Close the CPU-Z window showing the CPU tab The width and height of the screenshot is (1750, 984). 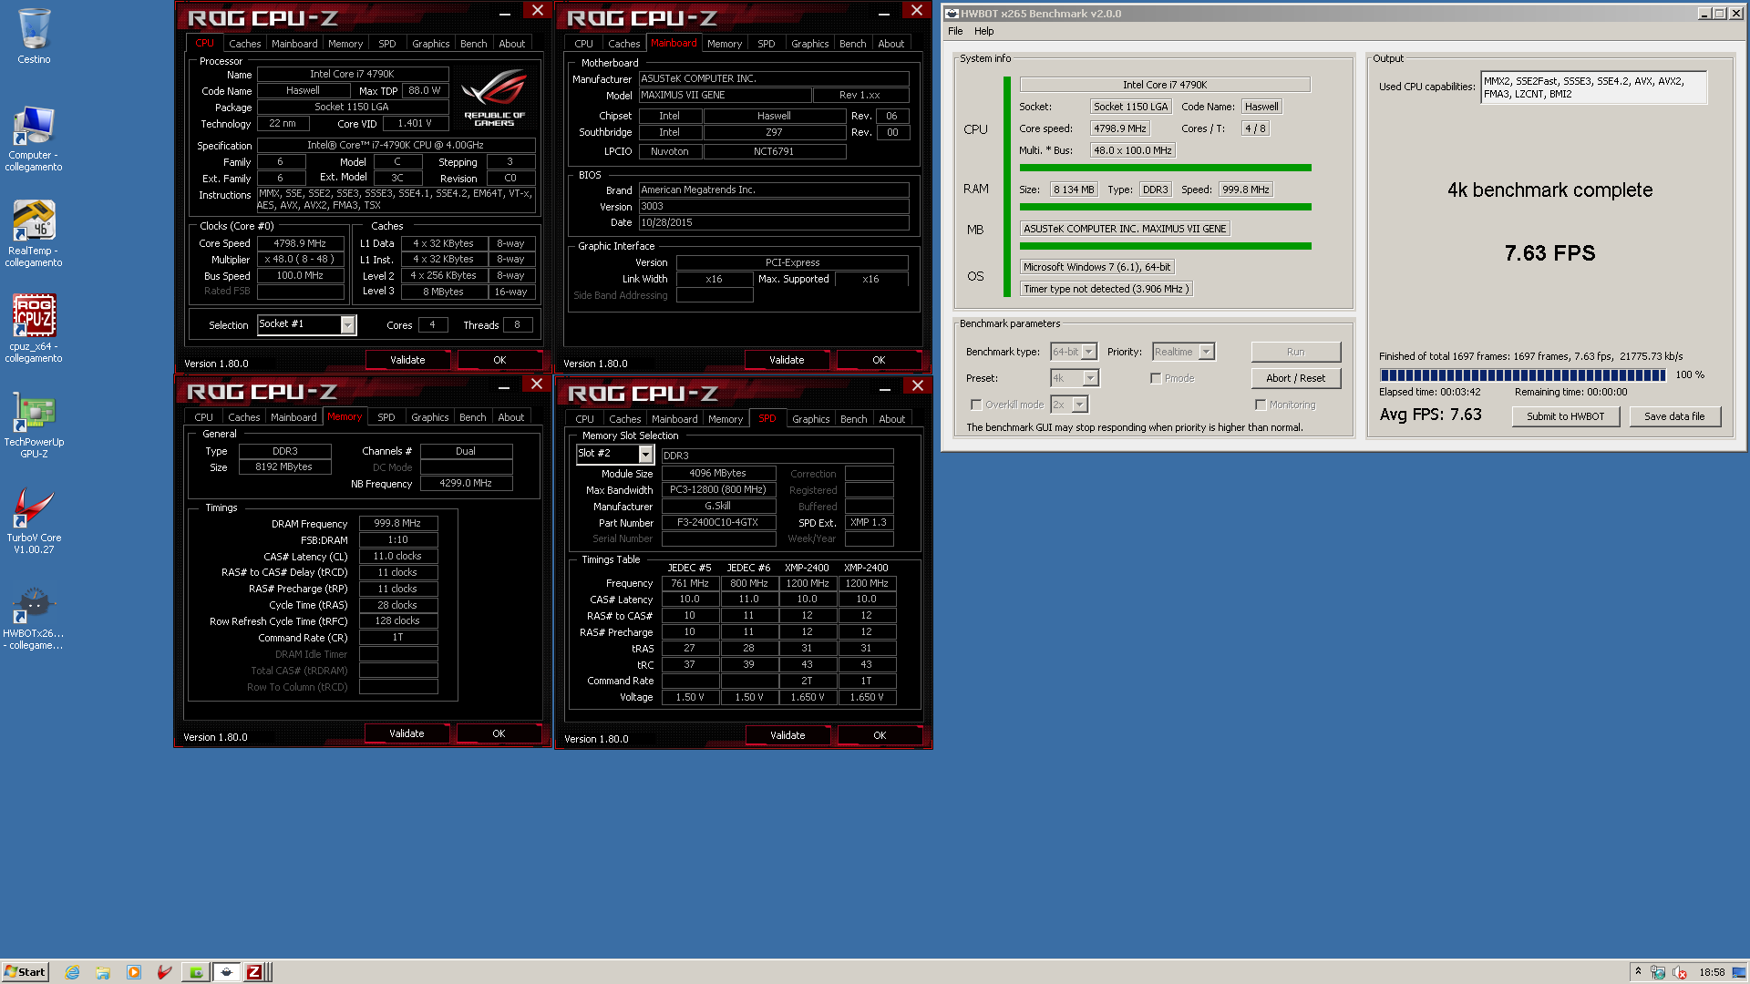click(537, 10)
